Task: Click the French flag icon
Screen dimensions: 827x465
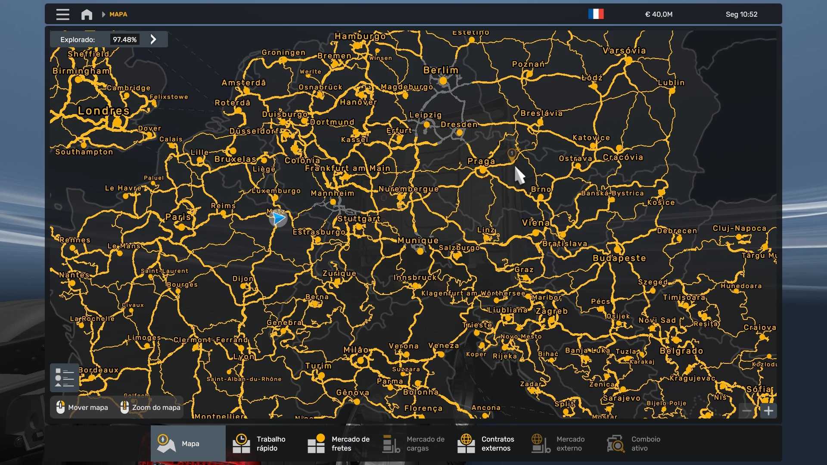Action: 596,14
